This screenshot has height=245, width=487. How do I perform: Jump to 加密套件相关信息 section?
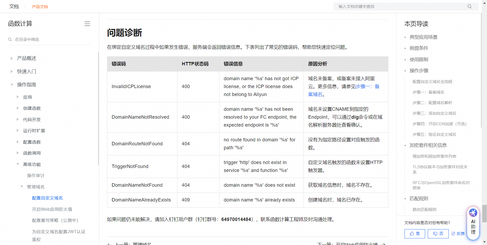click(x=428, y=145)
